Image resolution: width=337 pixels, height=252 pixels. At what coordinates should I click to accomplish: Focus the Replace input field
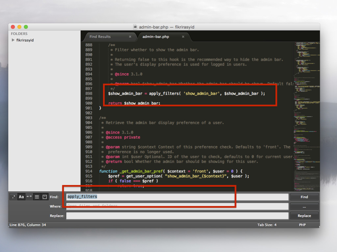coord(177,216)
